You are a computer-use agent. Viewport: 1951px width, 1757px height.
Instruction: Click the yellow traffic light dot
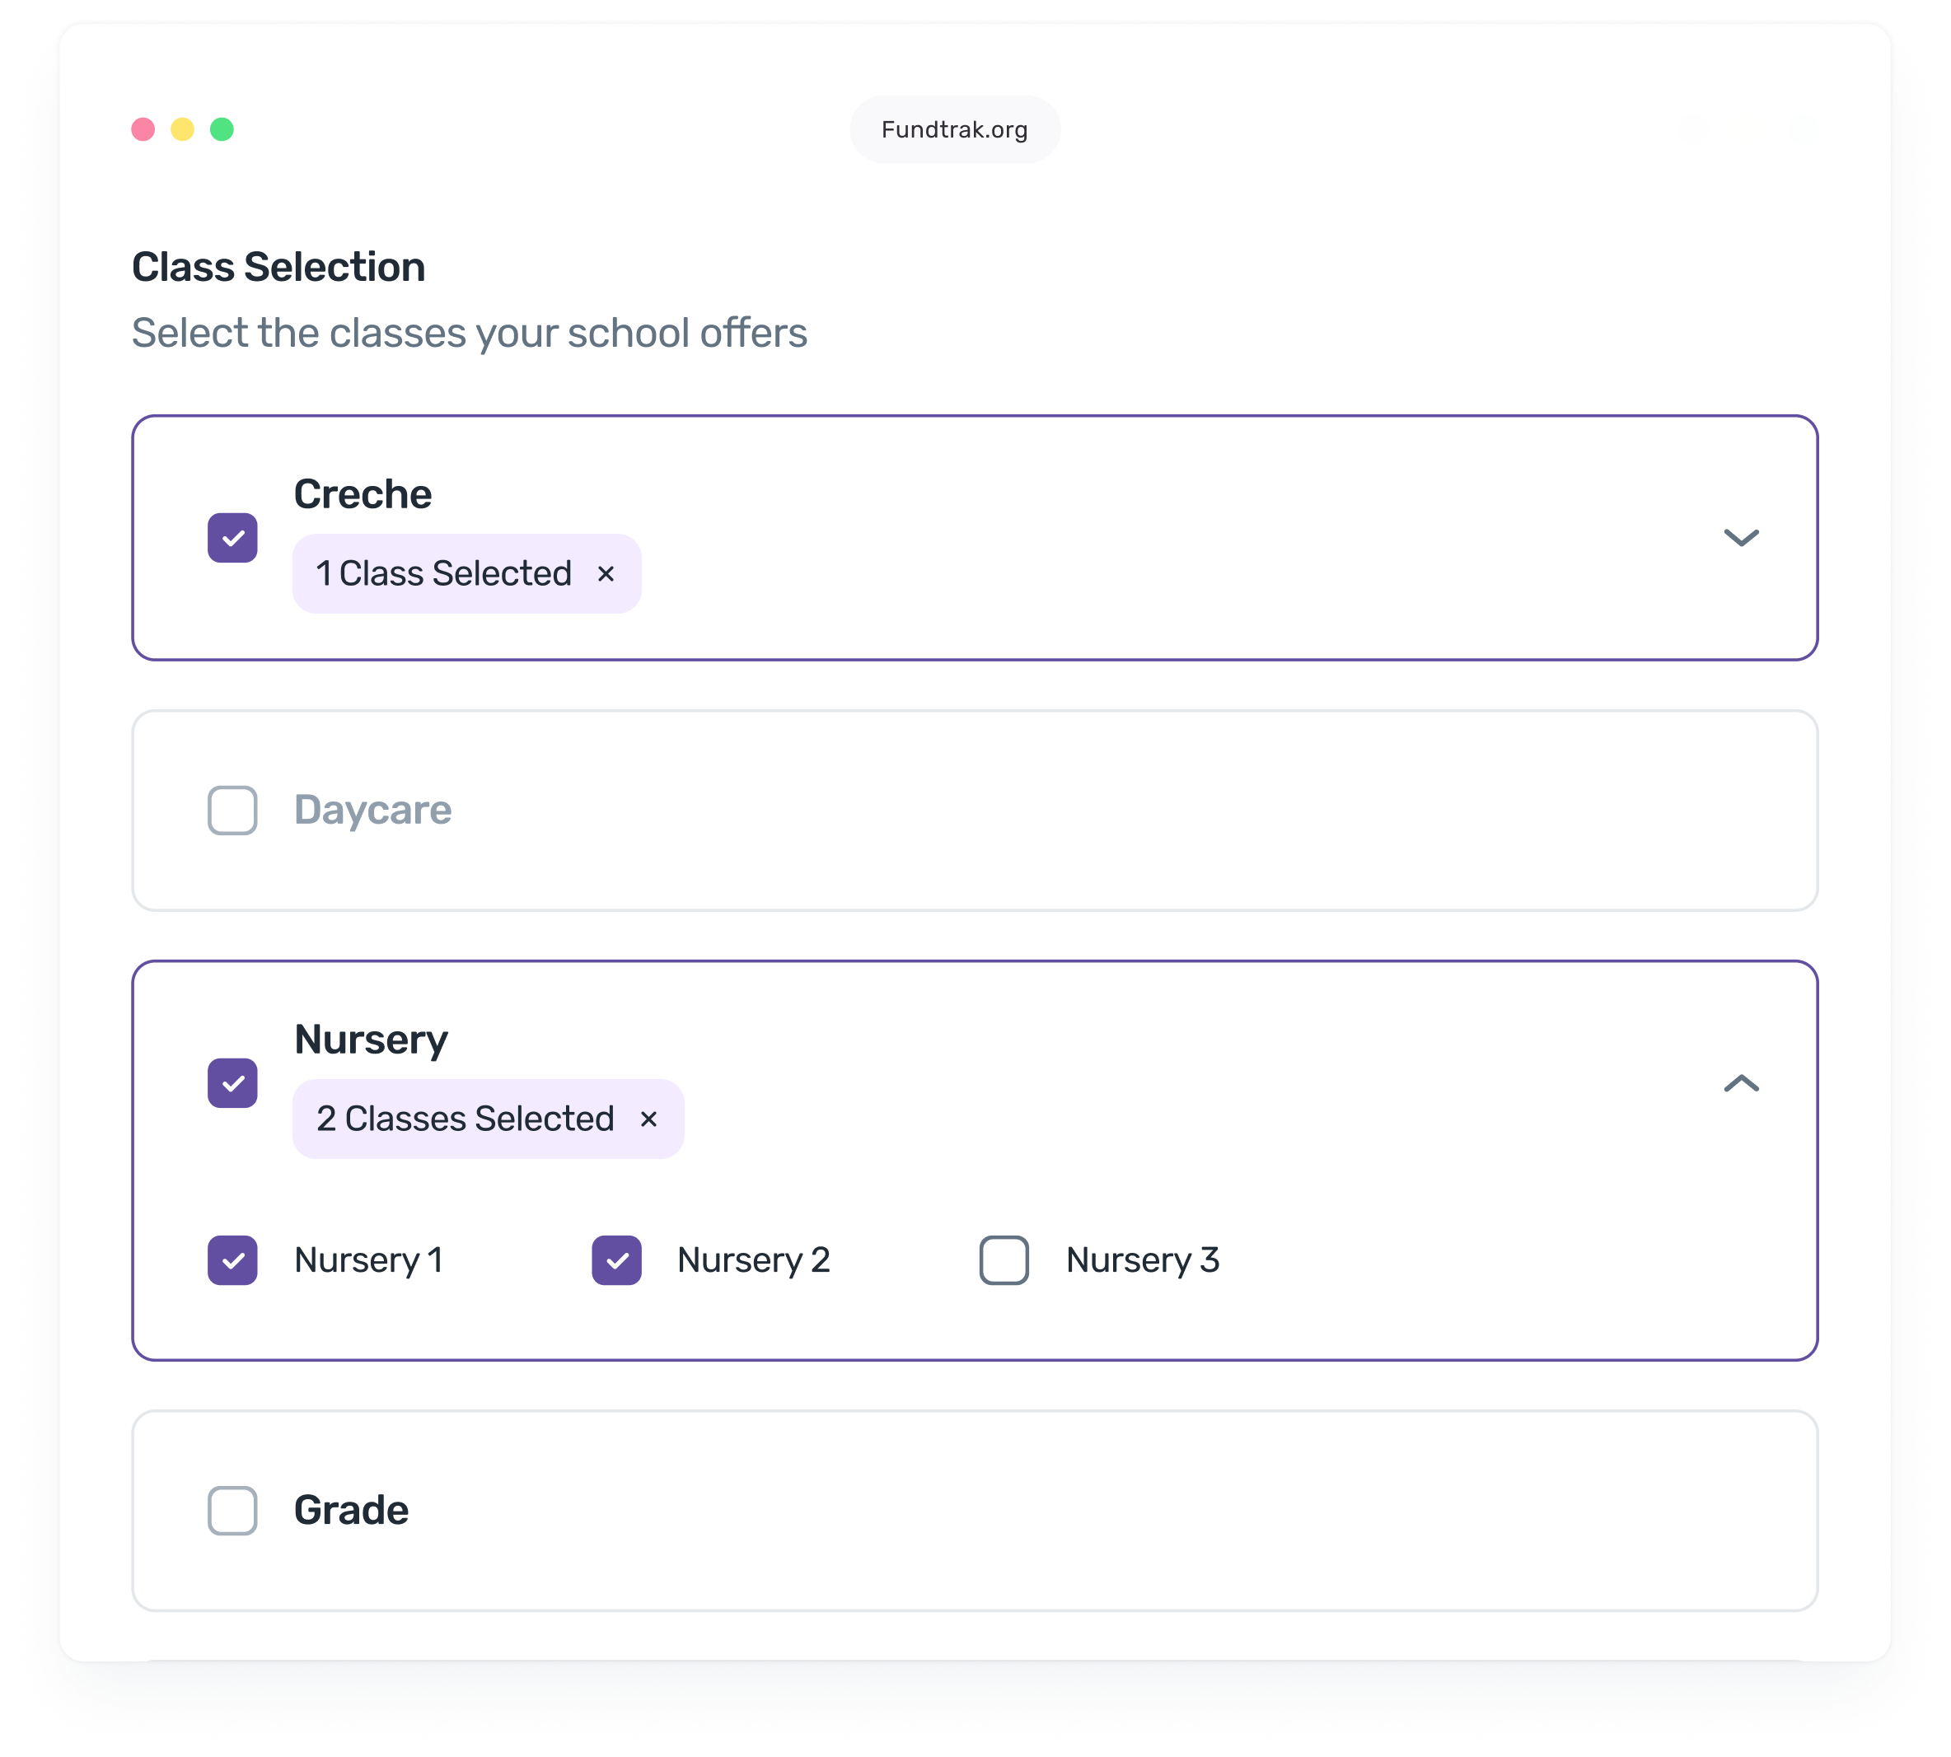(182, 129)
